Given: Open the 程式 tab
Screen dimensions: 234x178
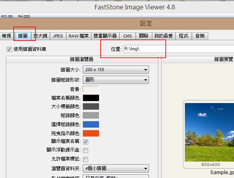Looking at the screenshot, I should [184, 36].
